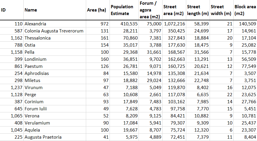Screen dimensions: 257x141
Task: Select the Block area (m2) header
Action: click(x=245, y=10)
